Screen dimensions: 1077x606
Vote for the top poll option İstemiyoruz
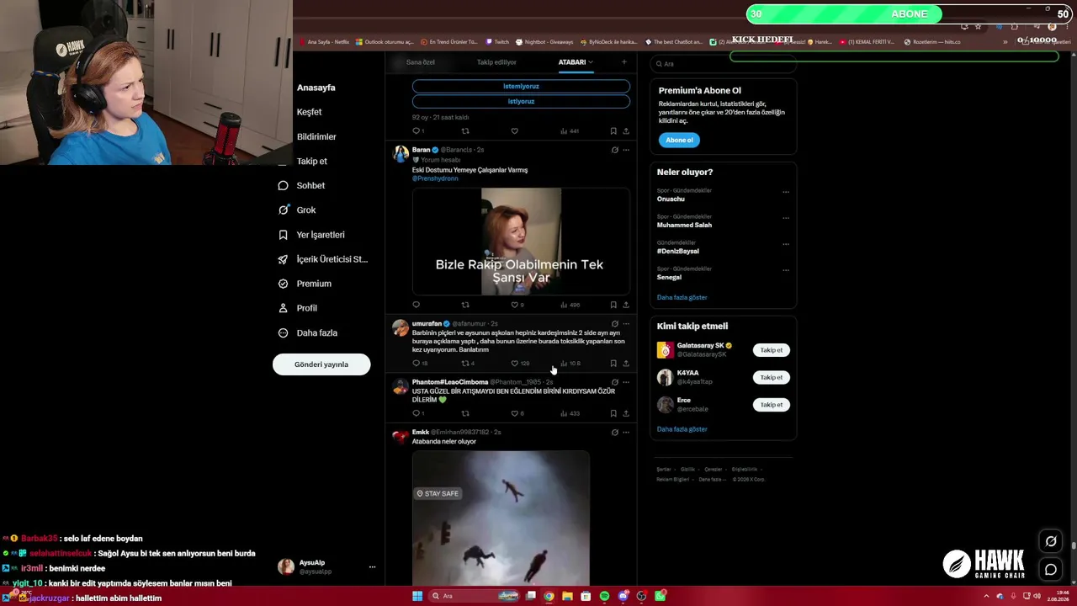521,86
